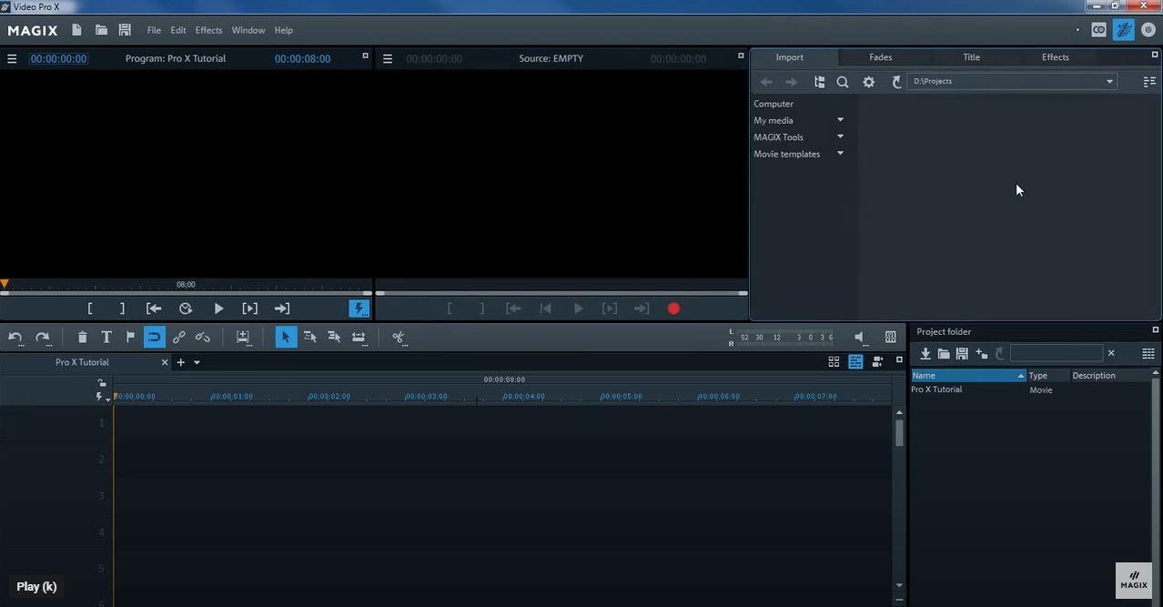The image size is (1163, 607).
Task: Go up one folder level in the Import panel
Action: pos(896,82)
